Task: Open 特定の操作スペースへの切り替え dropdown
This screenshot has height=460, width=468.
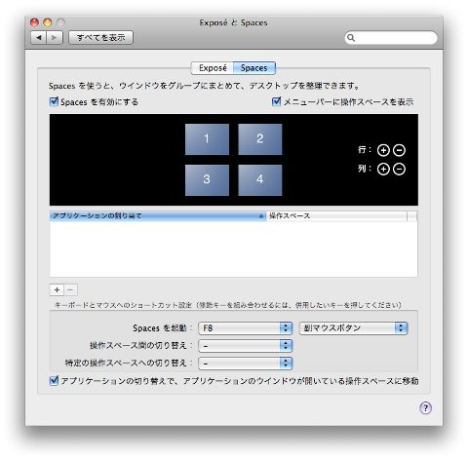Action: pyautogui.click(x=246, y=364)
